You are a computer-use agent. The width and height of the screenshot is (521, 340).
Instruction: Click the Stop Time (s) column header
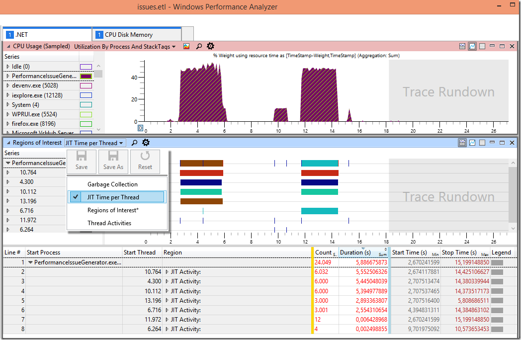pyautogui.click(x=465, y=252)
